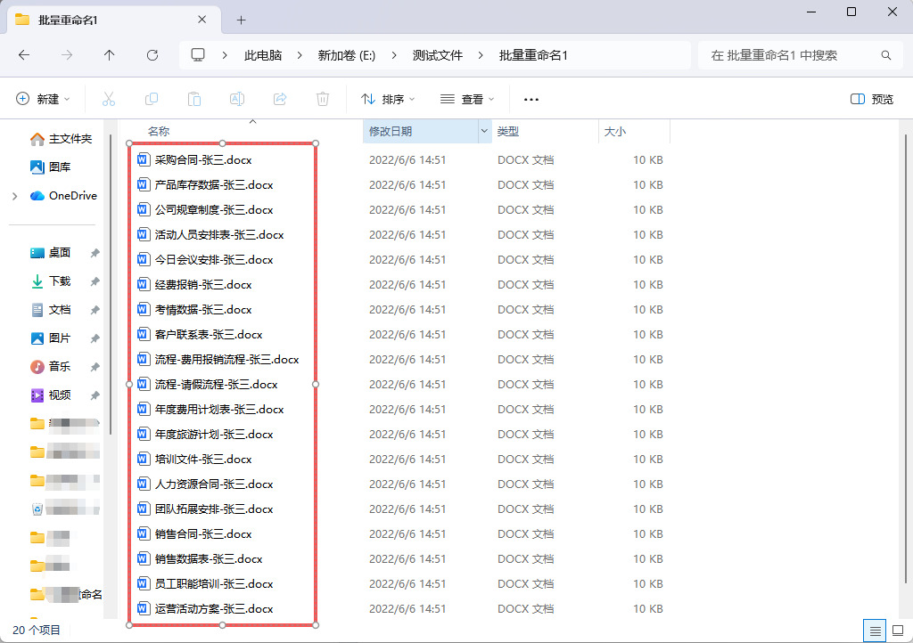Click the Rename icon in toolbar
Viewport: 913px width, 643px height.
[237, 99]
